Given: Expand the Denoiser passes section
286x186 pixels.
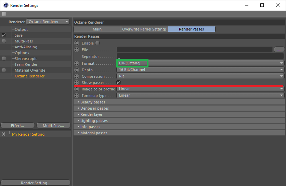Looking at the screenshot, I should pos(179,108).
